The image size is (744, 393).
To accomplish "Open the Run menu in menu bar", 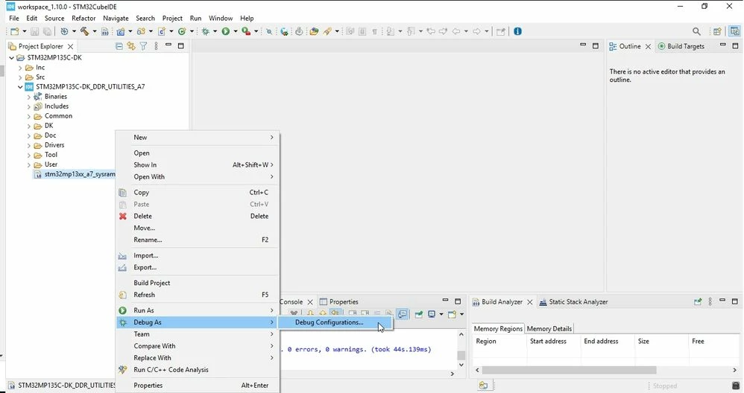I will [195, 18].
